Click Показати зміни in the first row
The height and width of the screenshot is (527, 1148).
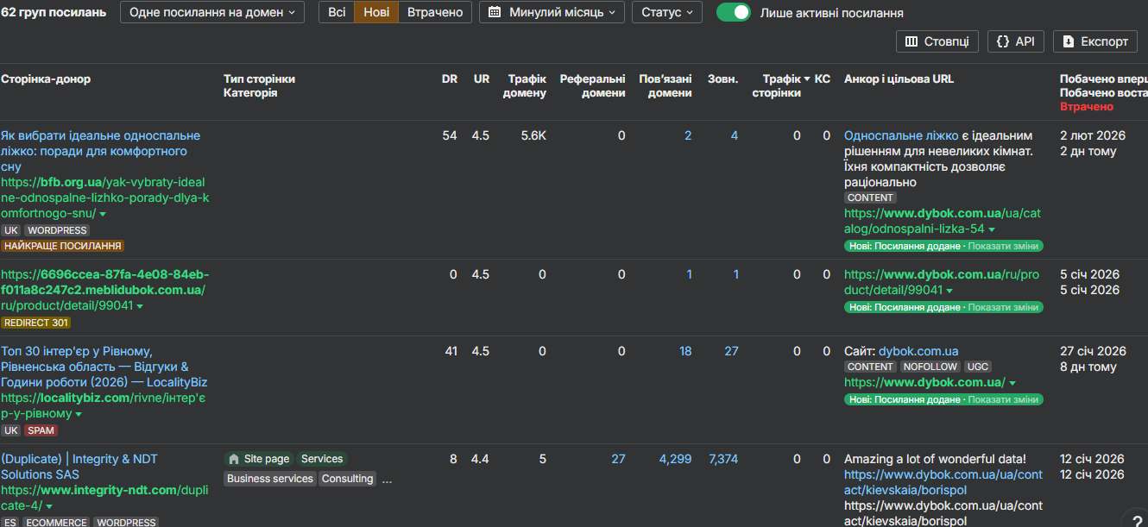pos(1003,246)
